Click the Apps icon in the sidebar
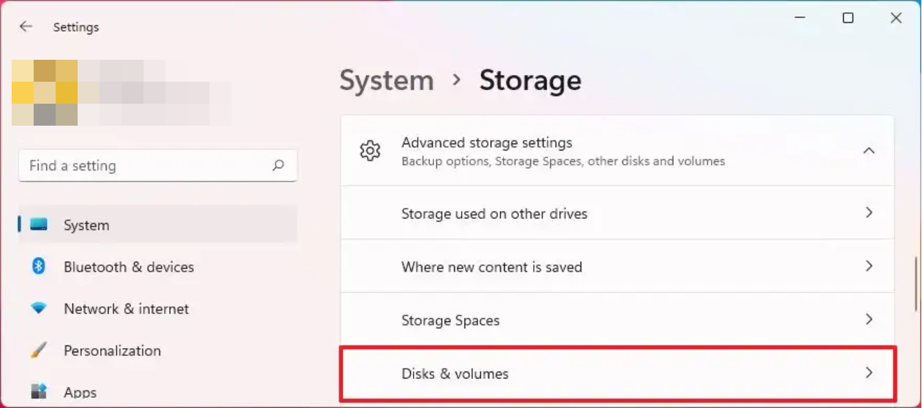 (39, 392)
